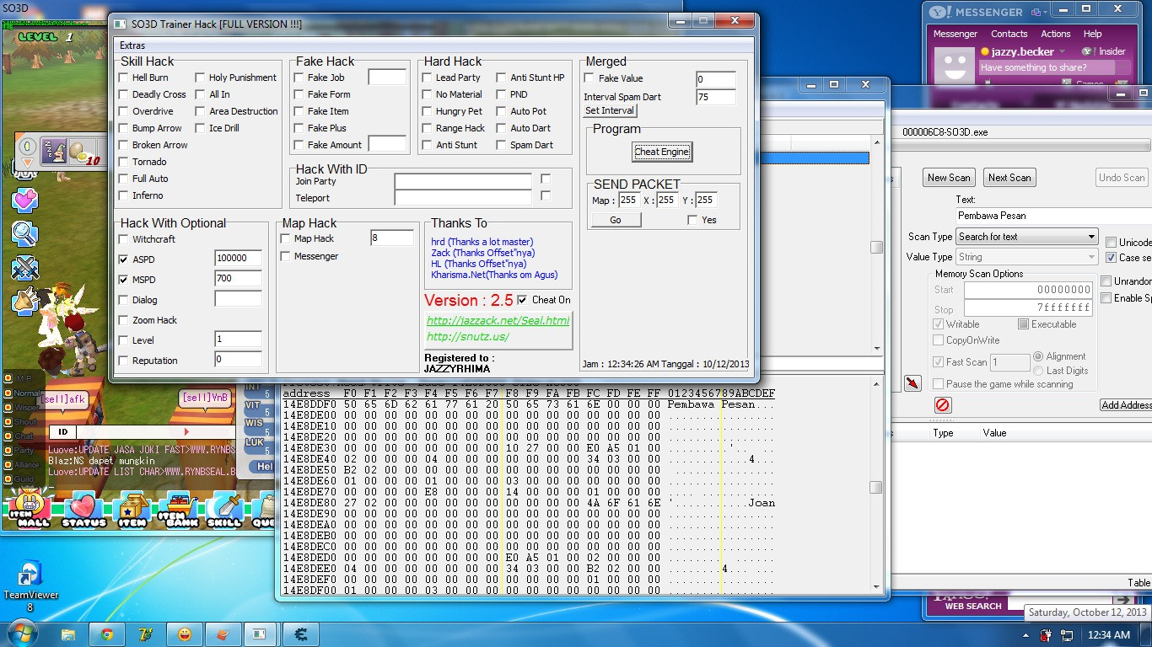1152x647 pixels.
Task: Open the Actions menu in Yahoo Messenger
Action: [1056, 34]
